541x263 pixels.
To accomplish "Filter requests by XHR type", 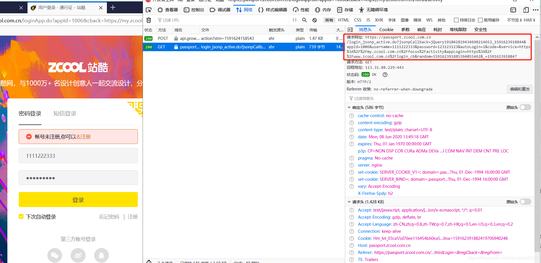I will [x=379, y=20].
